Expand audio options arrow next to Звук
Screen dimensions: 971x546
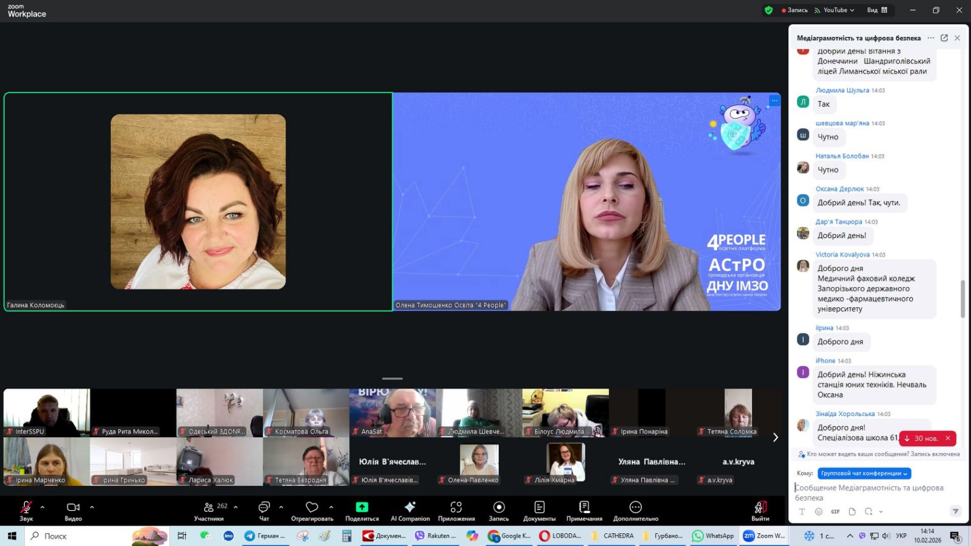(x=42, y=507)
